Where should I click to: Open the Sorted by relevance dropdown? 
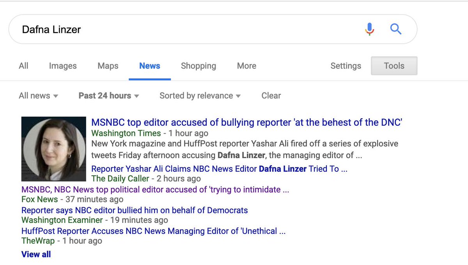click(200, 96)
